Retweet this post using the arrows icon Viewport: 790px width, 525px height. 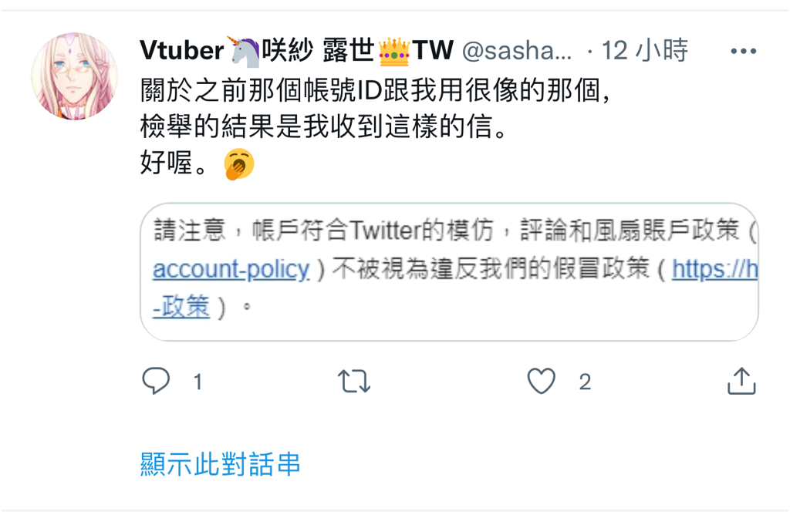tap(354, 381)
